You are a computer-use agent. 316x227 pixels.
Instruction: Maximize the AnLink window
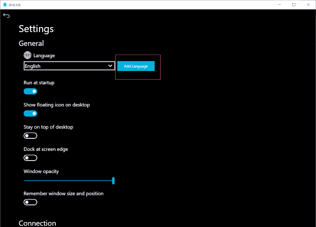coord(294,5)
